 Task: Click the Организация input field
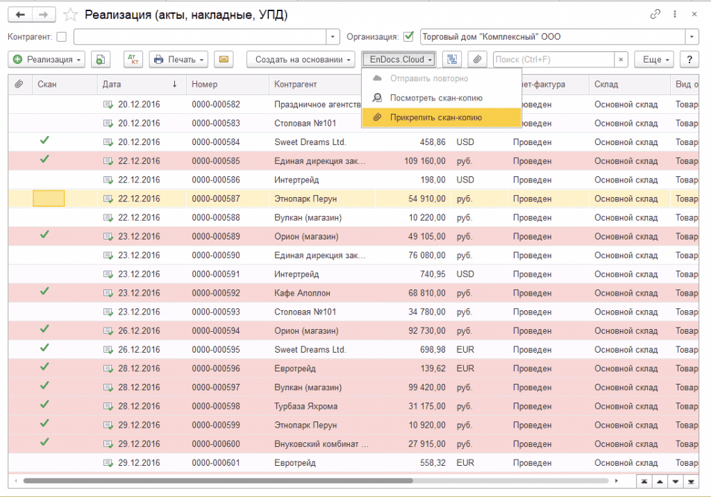coord(553,37)
